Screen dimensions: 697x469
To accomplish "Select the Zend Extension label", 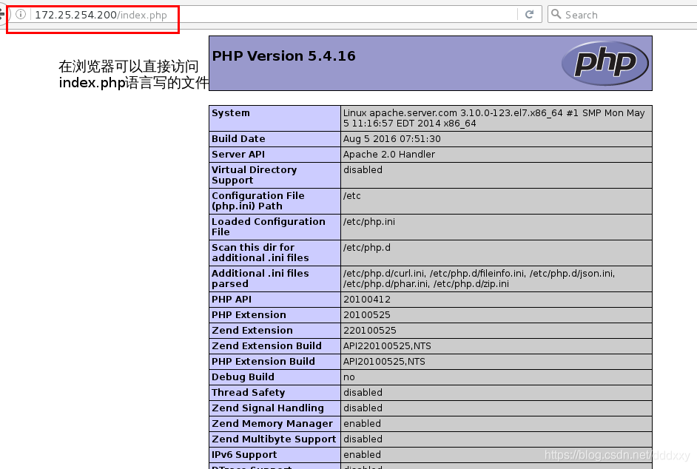I will 252,331.
